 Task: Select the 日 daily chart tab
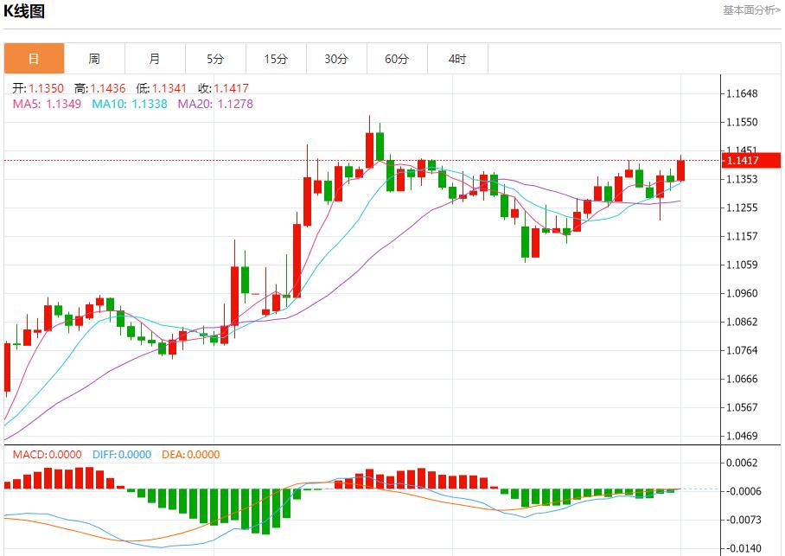[34, 59]
